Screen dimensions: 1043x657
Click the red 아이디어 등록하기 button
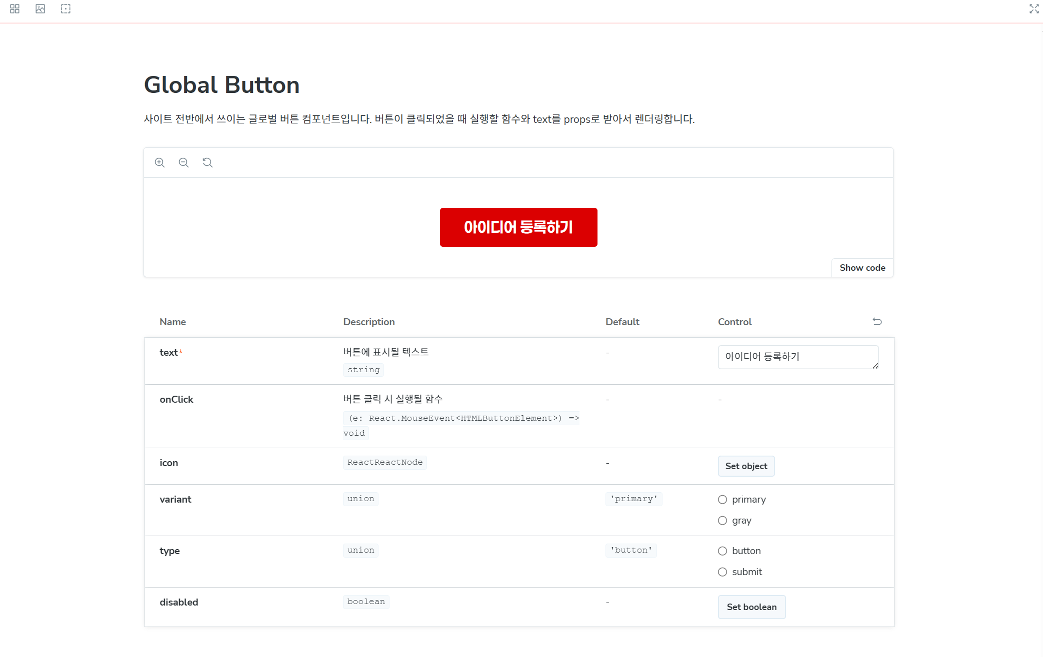point(518,227)
